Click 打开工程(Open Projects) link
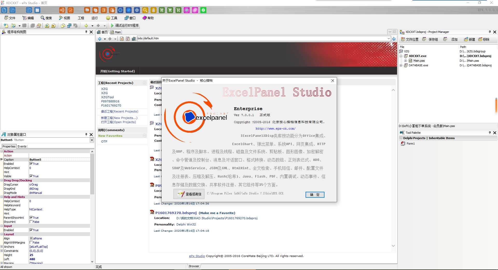498x270 pixels. (118, 122)
